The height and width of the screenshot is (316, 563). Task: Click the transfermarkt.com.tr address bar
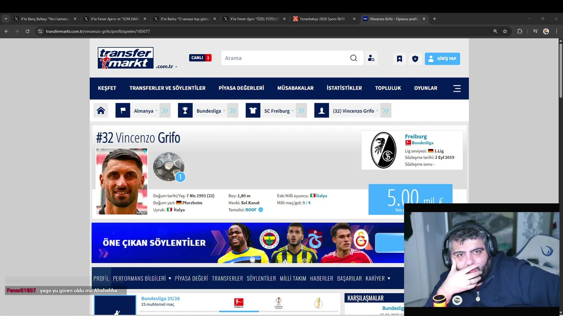[264, 31]
